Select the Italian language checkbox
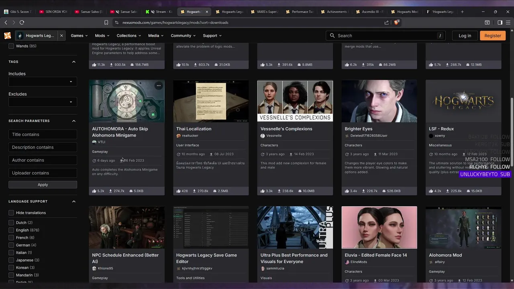This screenshot has height=289, width=514. (x=11, y=253)
